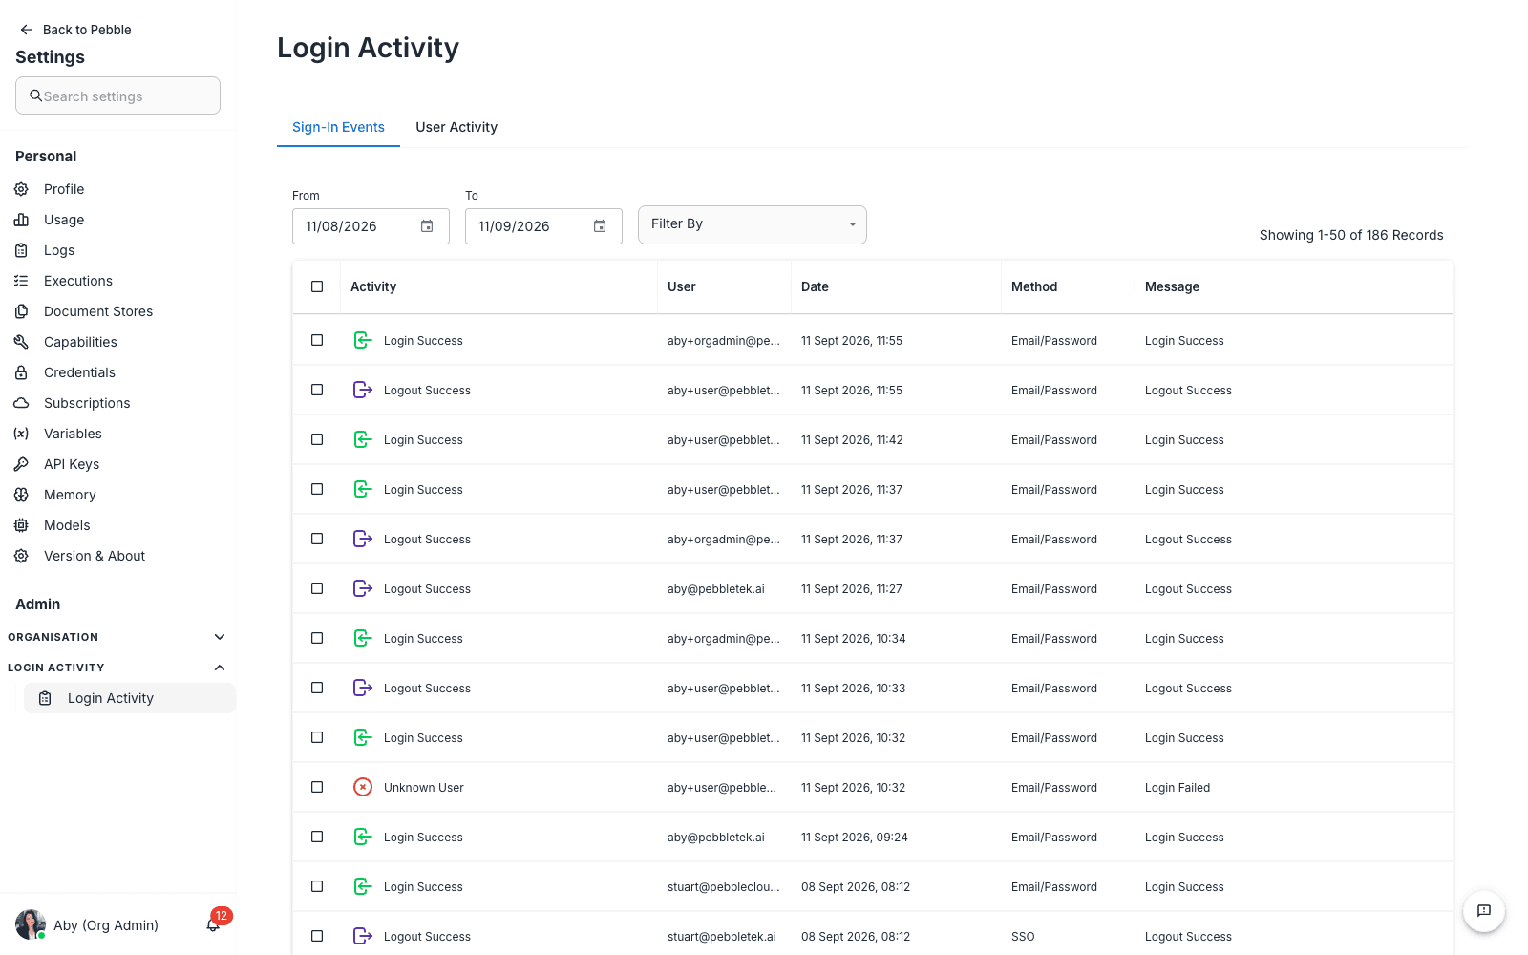Open calendar picker icon in To date field
Image resolution: width=1528 pixels, height=955 pixels.
pos(600,226)
